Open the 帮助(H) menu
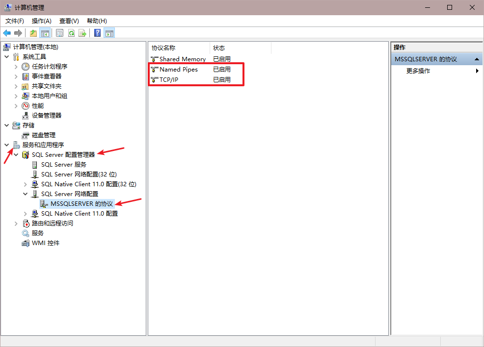484x347 pixels. (97, 21)
